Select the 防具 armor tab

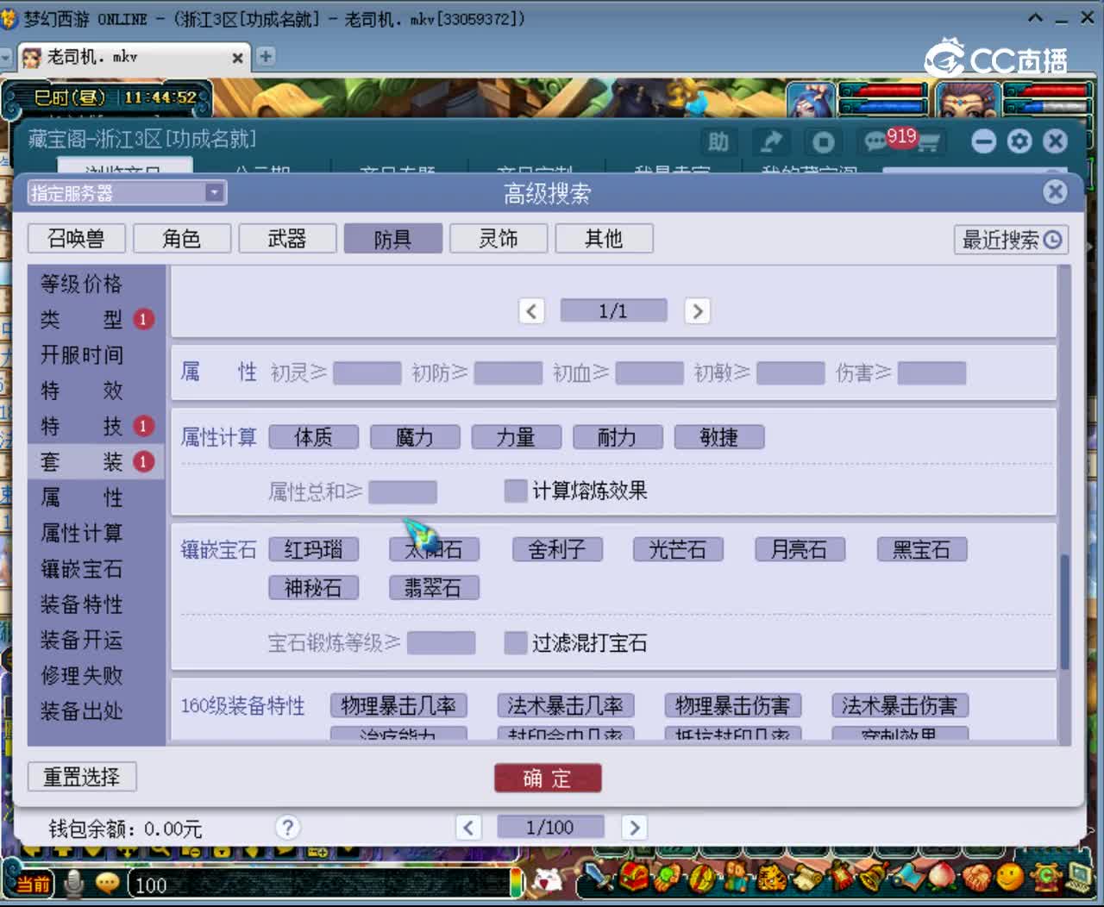[x=393, y=239]
